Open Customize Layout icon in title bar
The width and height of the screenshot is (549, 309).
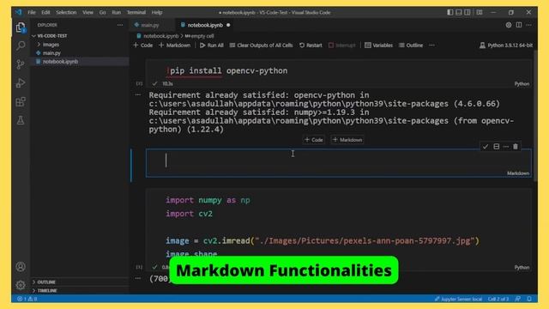point(480,12)
